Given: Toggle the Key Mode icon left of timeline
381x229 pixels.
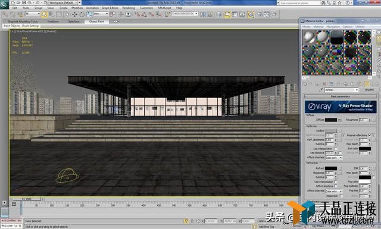Looking at the screenshot, I should coord(14,204).
